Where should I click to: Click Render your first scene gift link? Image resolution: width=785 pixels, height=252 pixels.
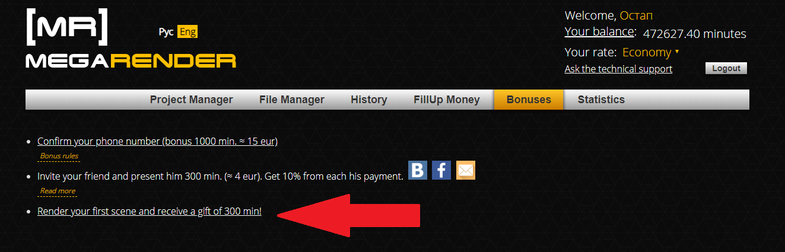coord(149,211)
